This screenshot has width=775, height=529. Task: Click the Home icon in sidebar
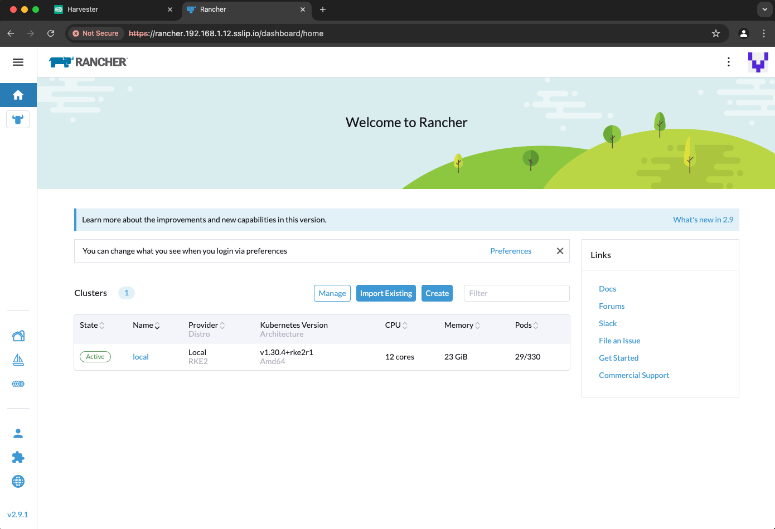click(x=18, y=95)
